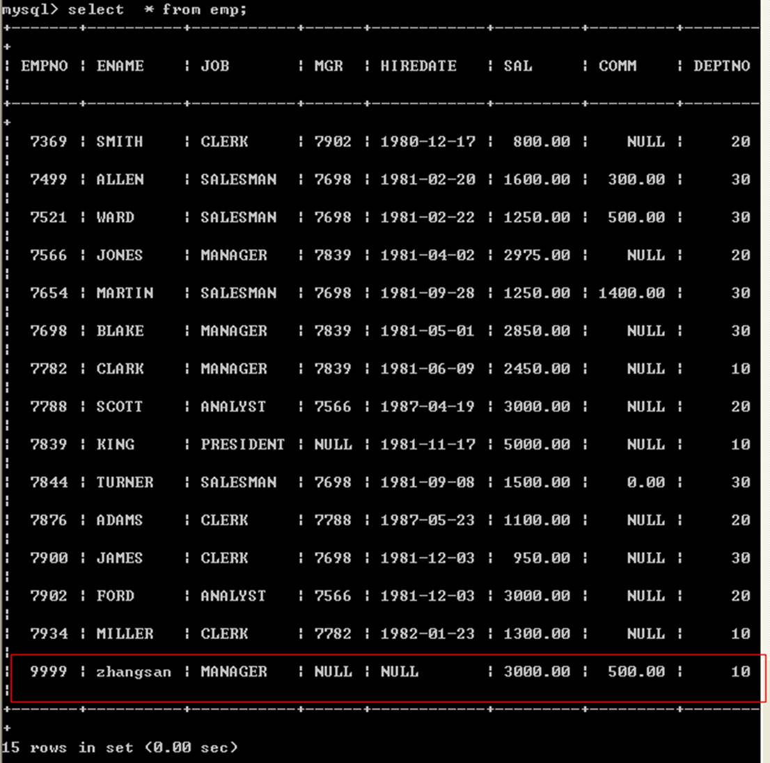Click the mysql select command line
Viewport: 770px width, 763px height.
coord(124,10)
